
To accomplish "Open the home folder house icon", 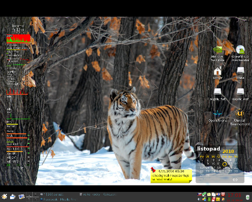I will click(218, 73).
